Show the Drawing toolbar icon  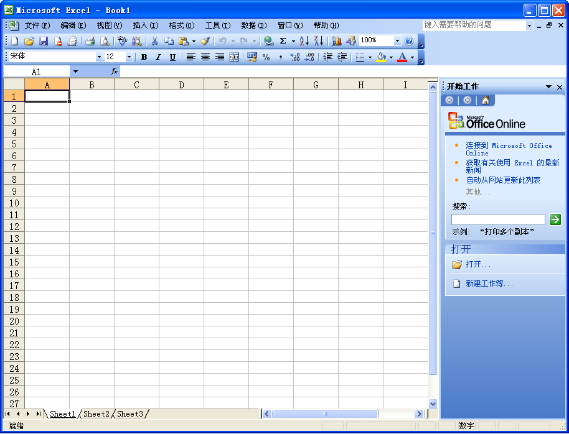point(351,41)
